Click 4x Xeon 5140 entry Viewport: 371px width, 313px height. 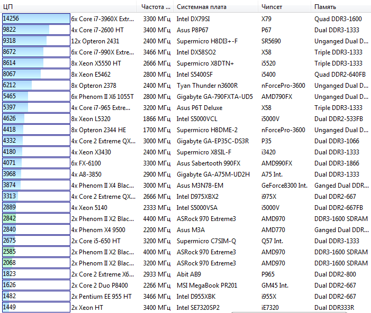tap(89, 208)
